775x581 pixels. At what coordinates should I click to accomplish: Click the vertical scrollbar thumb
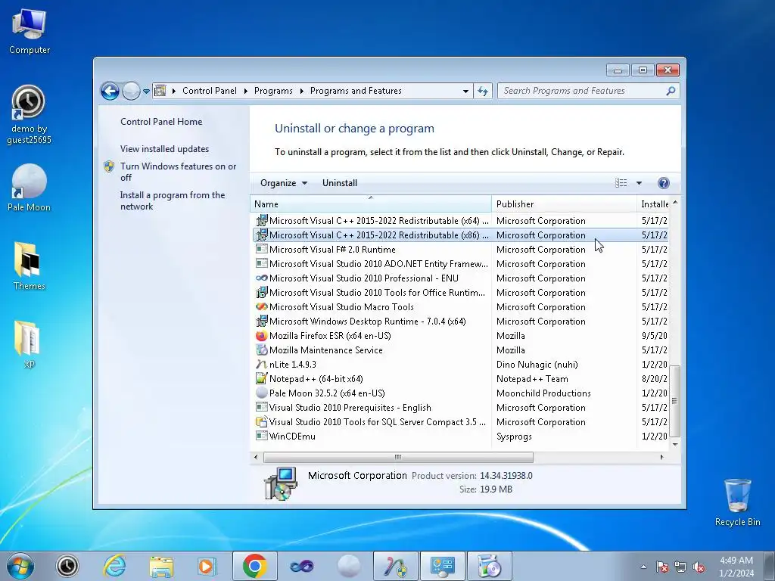coord(675,401)
